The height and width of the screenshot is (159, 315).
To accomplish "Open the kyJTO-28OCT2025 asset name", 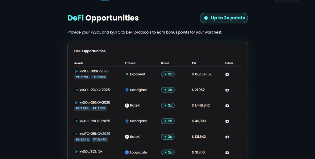I will click(95, 121).
